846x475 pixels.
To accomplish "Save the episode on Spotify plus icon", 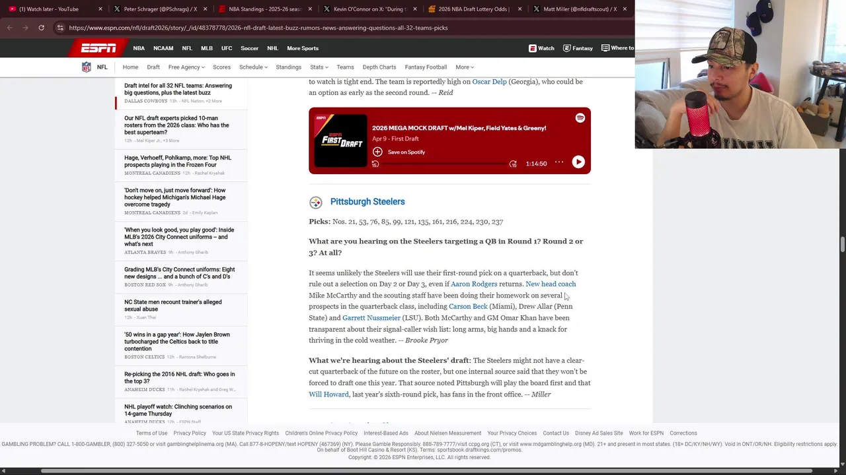I will [377, 152].
